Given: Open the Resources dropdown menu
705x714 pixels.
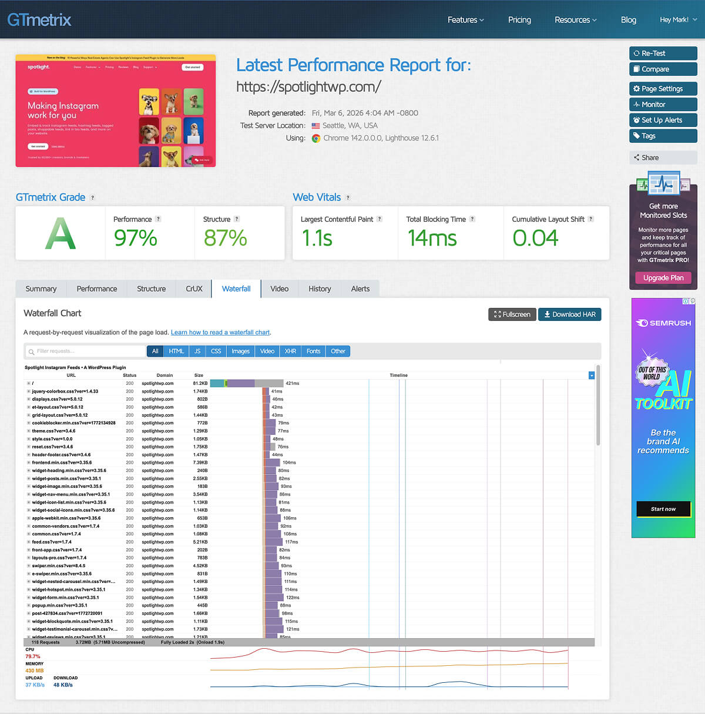Looking at the screenshot, I should point(576,20).
